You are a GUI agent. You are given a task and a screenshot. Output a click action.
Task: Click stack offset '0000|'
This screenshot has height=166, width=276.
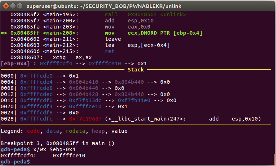click(9, 76)
